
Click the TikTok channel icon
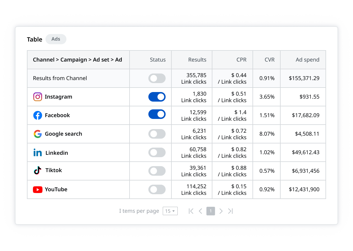pyautogui.click(x=37, y=171)
